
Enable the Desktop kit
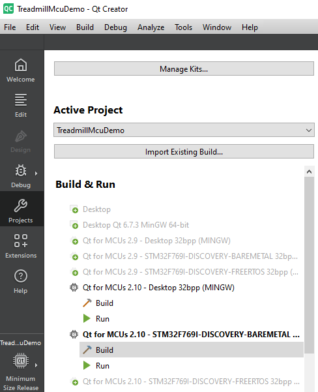tap(96, 209)
